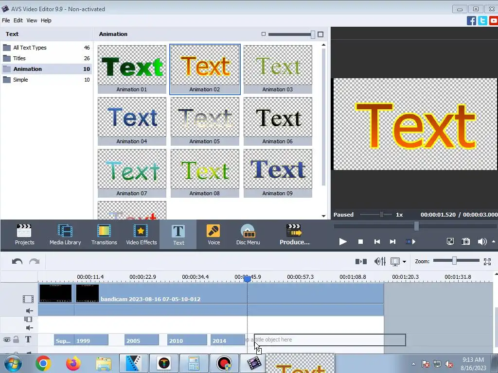Open the timeline view dropdown arrow
Viewport: 498px width, 373px height.
(x=404, y=262)
